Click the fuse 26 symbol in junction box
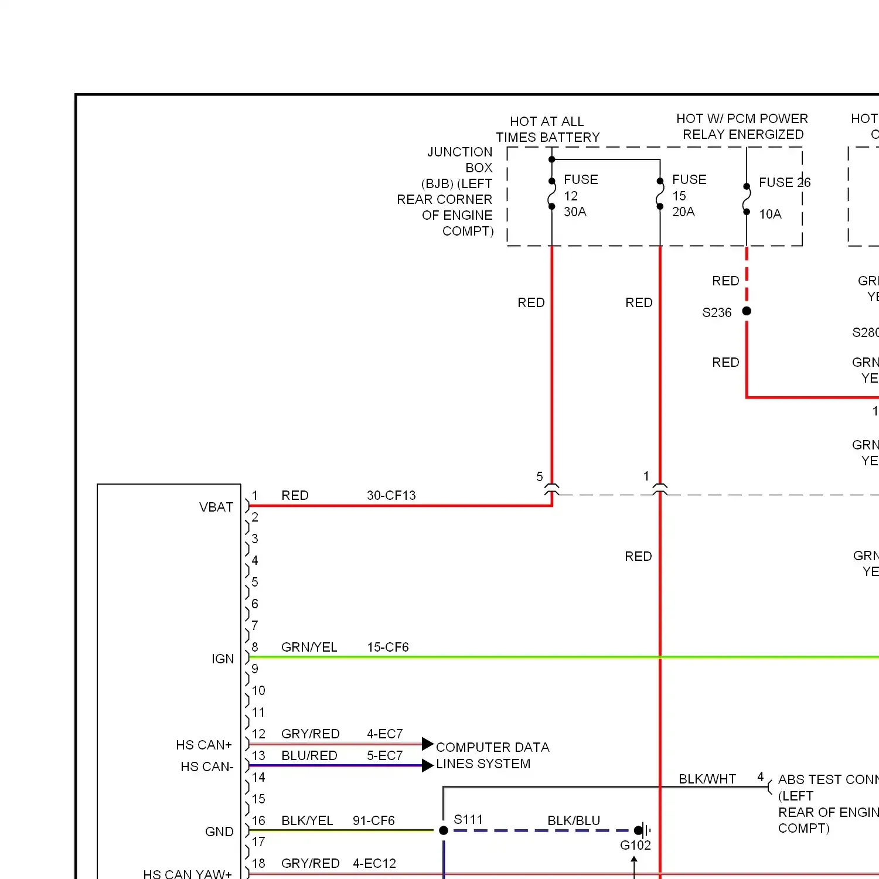Screen dimensions: 879x879 click(x=747, y=199)
